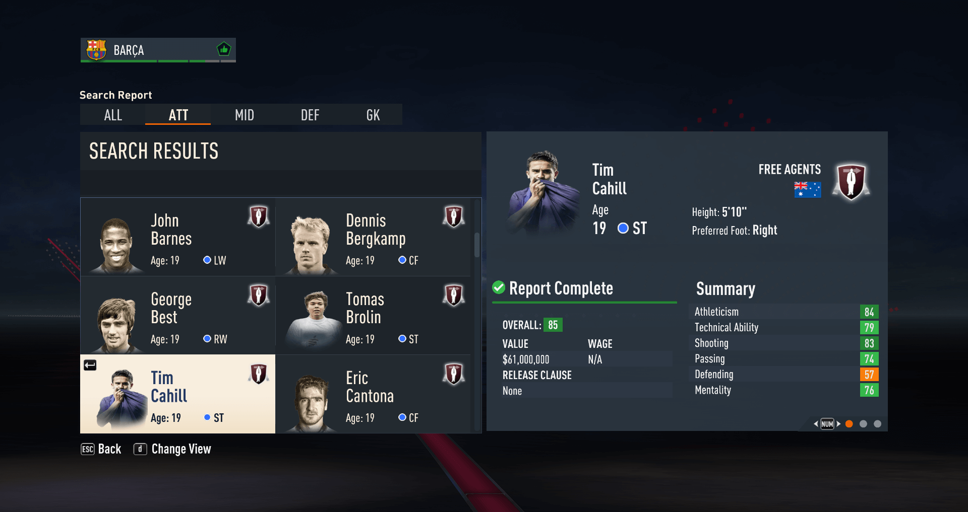Select the Eric Cantona player card
This screenshot has width=968, height=512.
373,394
